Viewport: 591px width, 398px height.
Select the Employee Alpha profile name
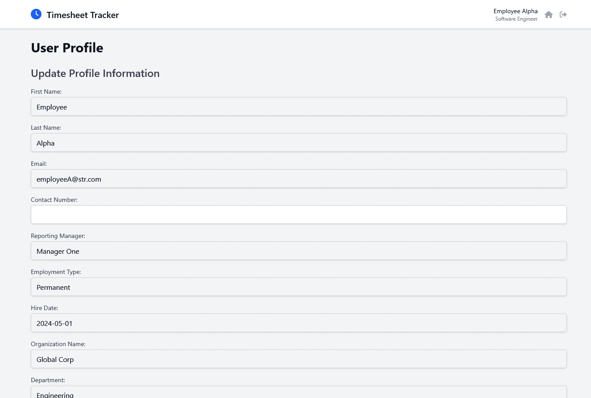(x=516, y=11)
